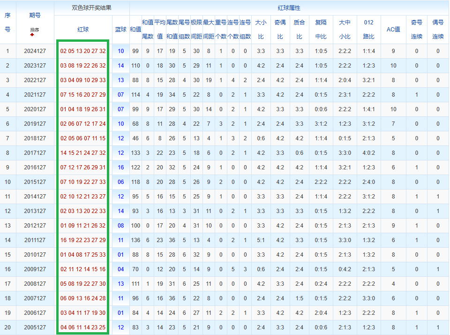
Task: Select issue number 2008127
Action: tap(35, 283)
